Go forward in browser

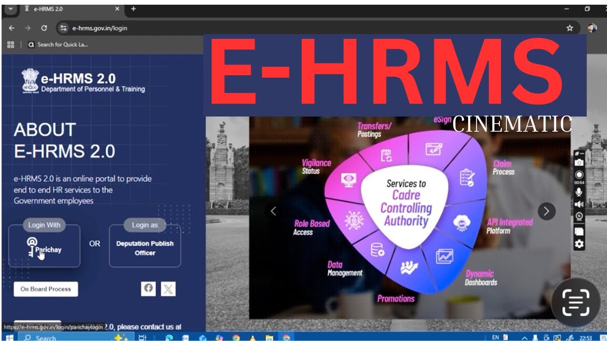(28, 28)
